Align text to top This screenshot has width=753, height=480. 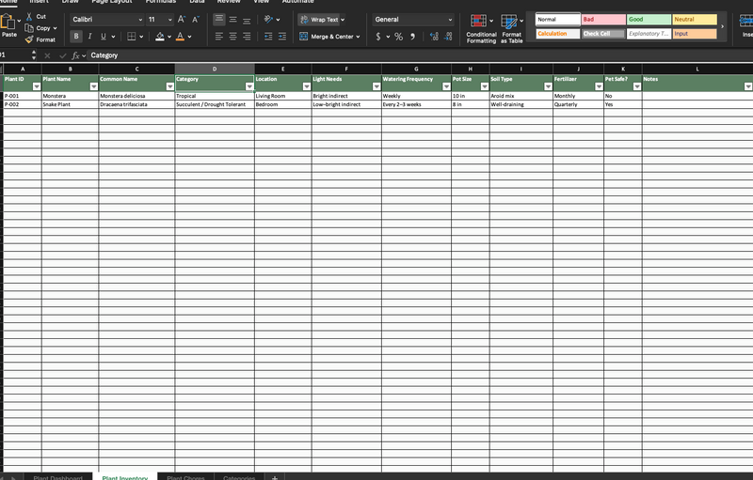[219, 20]
